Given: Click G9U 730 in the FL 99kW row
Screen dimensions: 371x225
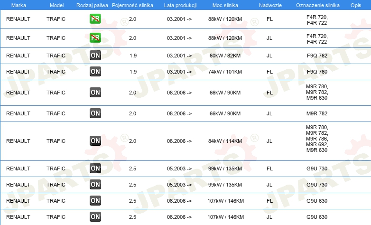Looking at the screenshot, I should pos(317,169).
